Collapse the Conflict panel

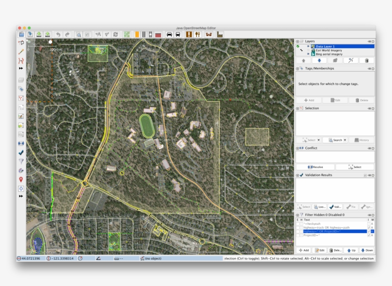coord(298,148)
